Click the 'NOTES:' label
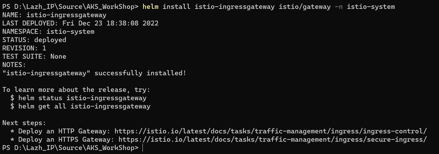Image resolution: width=439 pixels, height=154 pixels. 14,65
